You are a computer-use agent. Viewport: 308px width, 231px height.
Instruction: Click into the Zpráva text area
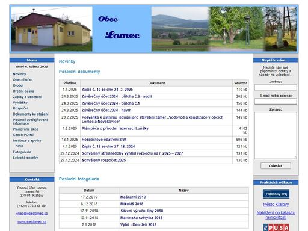pos(276,135)
